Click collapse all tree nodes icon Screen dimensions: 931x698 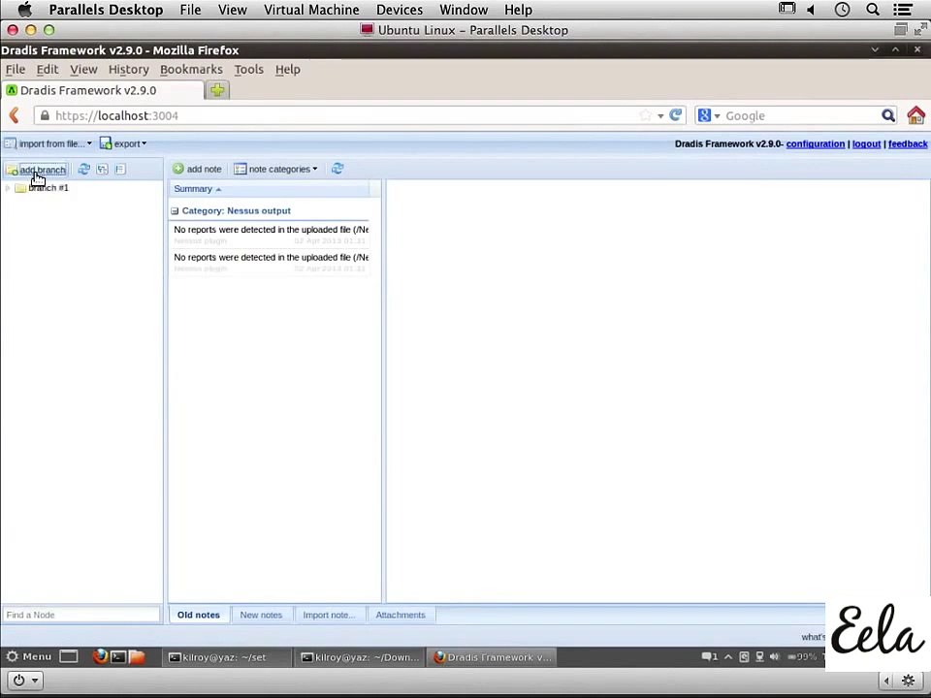click(x=120, y=169)
